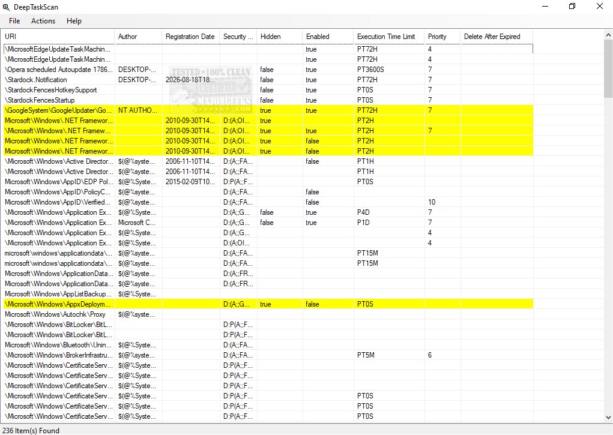Sort by the Security column header
The height and width of the screenshot is (435, 613).
click(238, 37)
